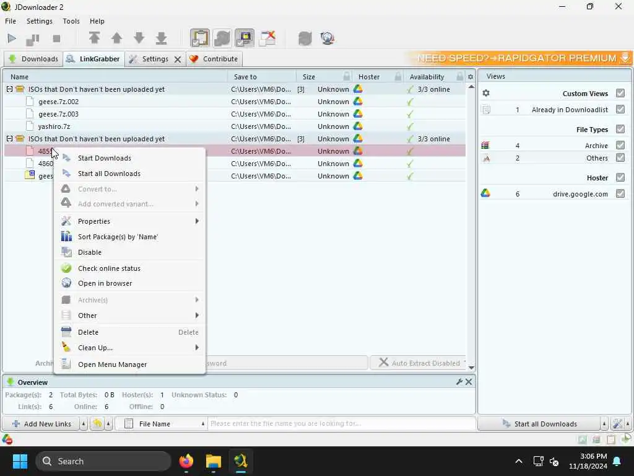Select Delete in the context menu
634x476 pixels.
pyautogui.click(x=129, y=332)
